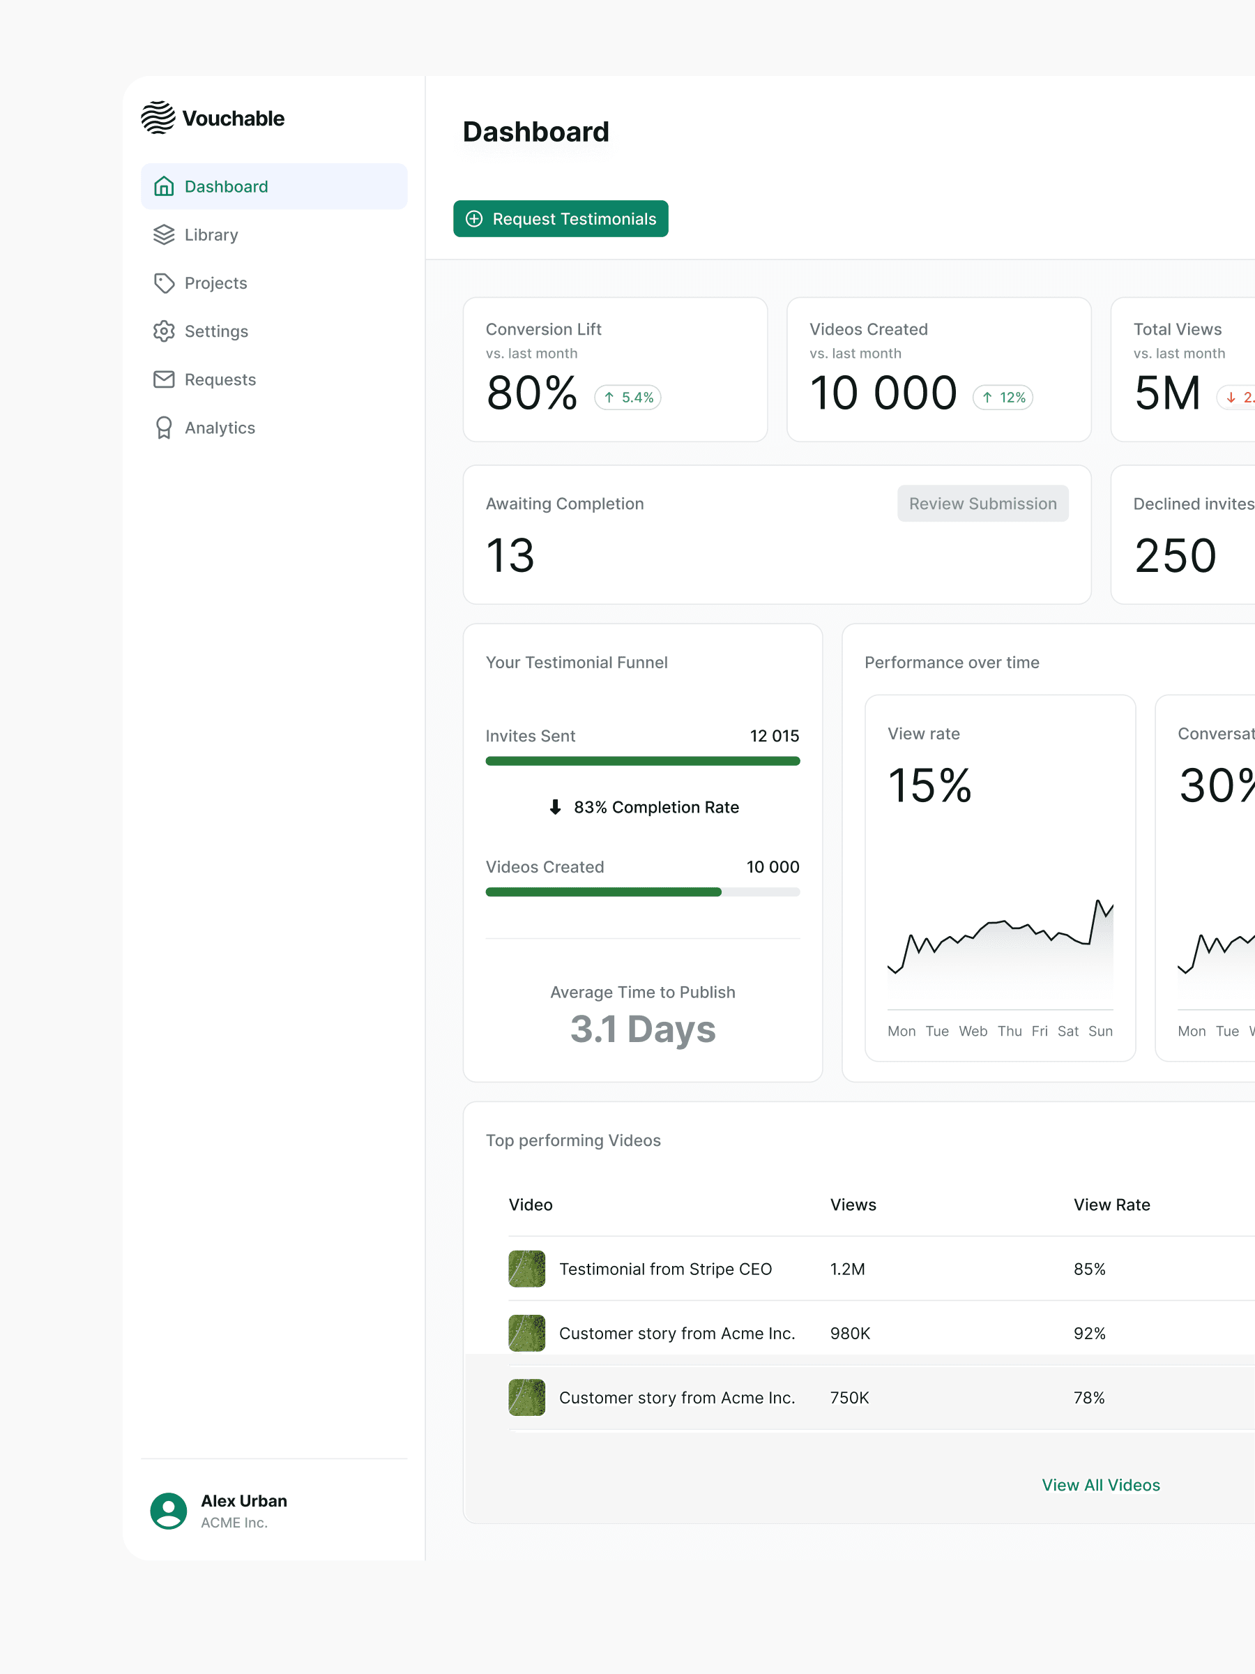The height and width of the screenshot is (1674, 1255).
Task: Click the 80% Conversion Lift value
Action: pyautogui.click(x=532, y=393)
